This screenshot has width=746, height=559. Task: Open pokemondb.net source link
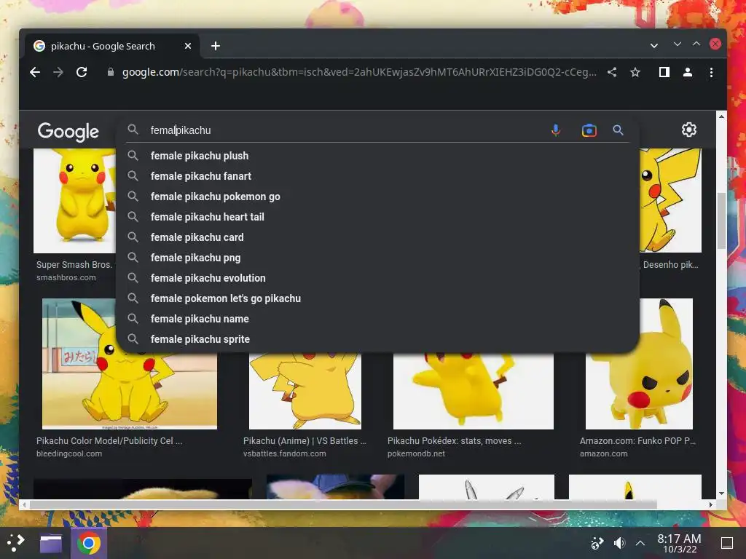pos(416,453)
